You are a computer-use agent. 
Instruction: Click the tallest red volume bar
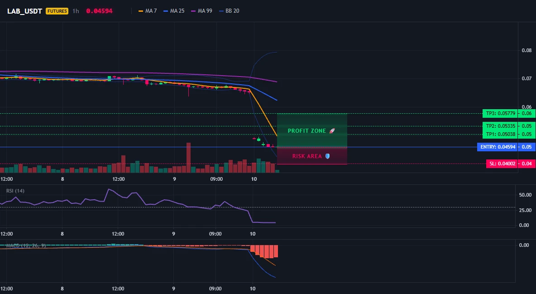coord(188,158)
